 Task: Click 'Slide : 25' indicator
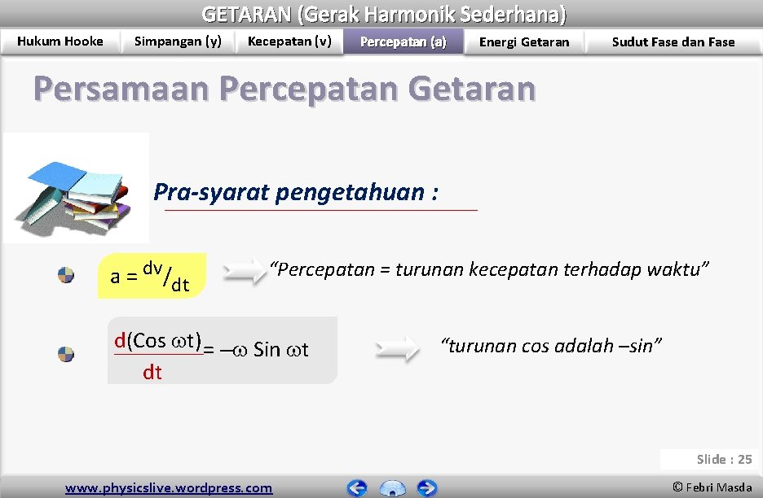tap(724, 459)
